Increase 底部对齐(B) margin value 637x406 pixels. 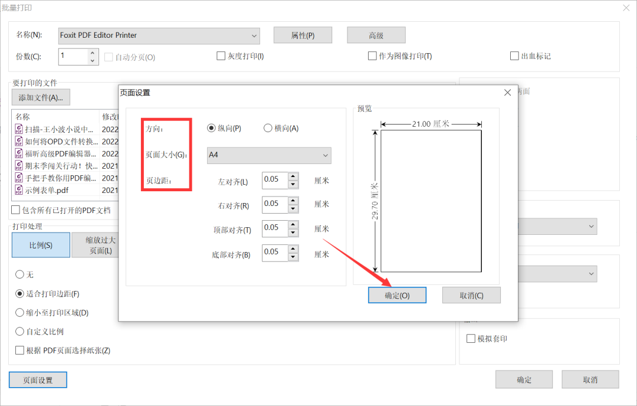293,249
